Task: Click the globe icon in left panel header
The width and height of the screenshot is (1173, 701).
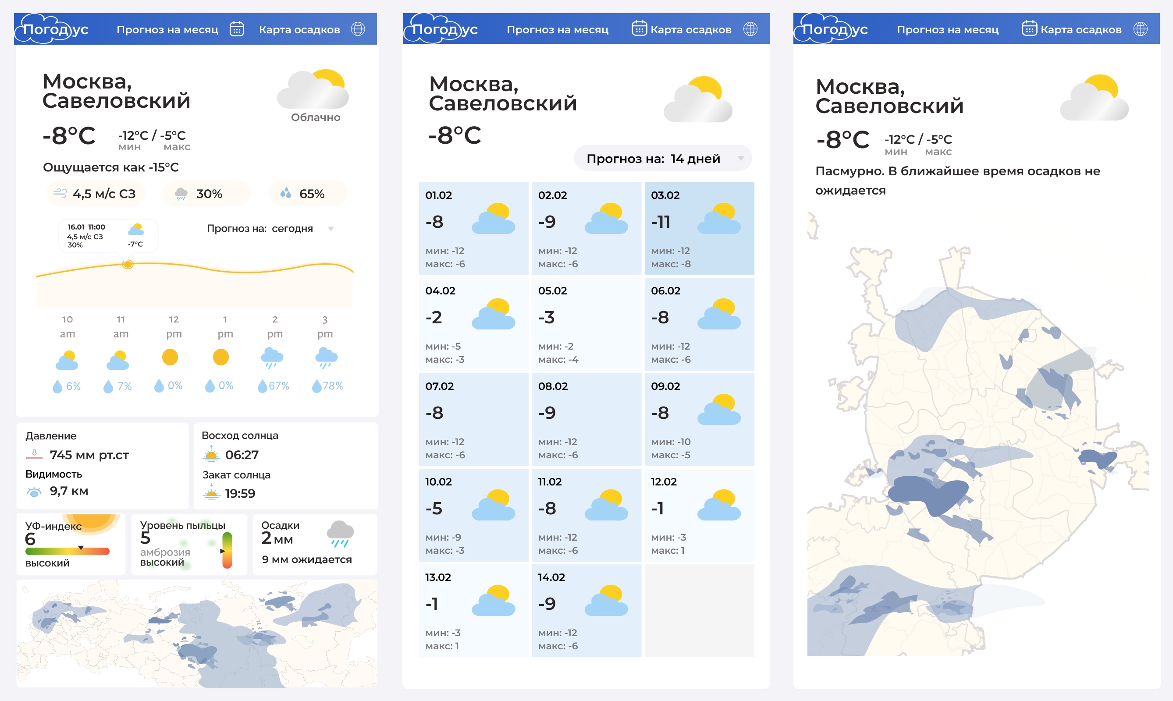Action: coord(358,29)
